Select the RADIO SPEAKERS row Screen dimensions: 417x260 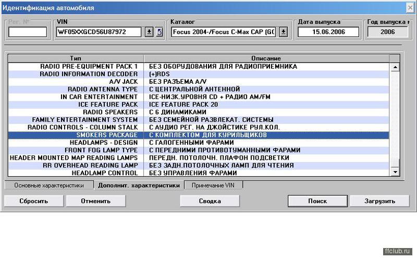pyautogui.click(x=199, y=112)
